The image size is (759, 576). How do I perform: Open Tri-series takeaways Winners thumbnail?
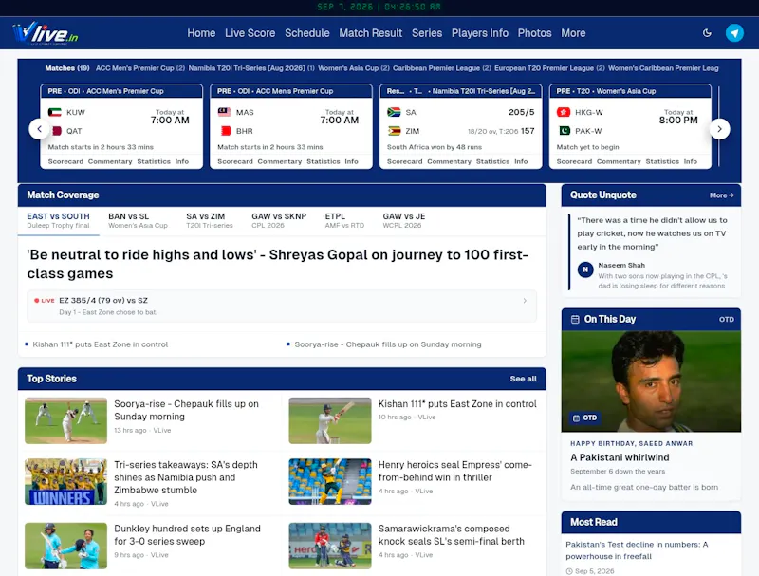pos(65,482)
